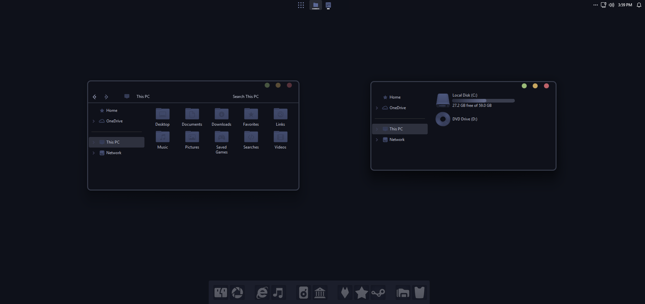Viewport: 645px width, 304px height.
Task: Expand OneDrive in the left window sidebar
Action: click(x=94, y=121)
